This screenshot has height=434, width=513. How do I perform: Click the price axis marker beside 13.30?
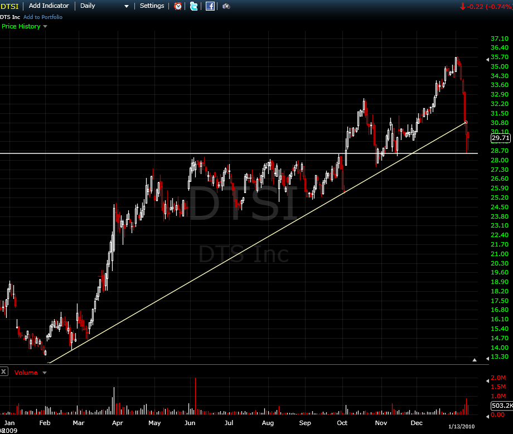[487, 359]
